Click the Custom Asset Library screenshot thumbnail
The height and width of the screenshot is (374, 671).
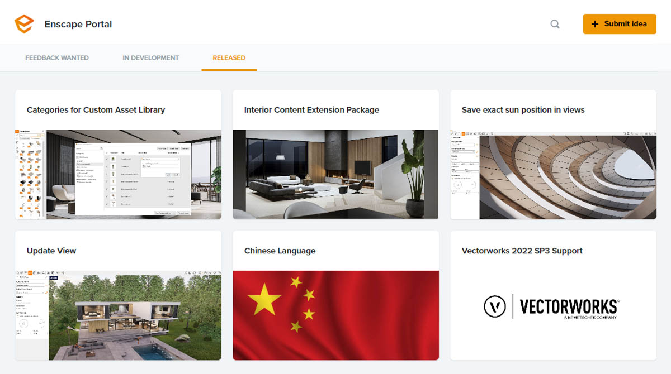pos(118,175)
